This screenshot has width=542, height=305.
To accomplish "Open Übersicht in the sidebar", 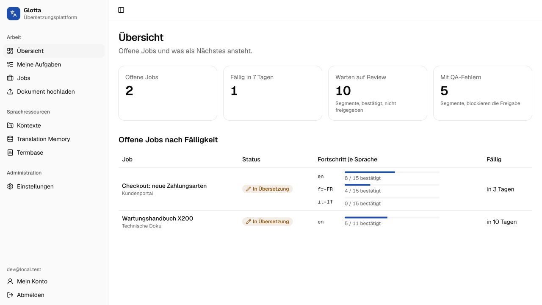I will (x=54, y=51).
